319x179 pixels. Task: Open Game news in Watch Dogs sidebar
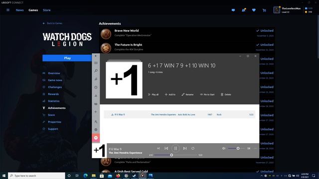click(x=55, y=80)
